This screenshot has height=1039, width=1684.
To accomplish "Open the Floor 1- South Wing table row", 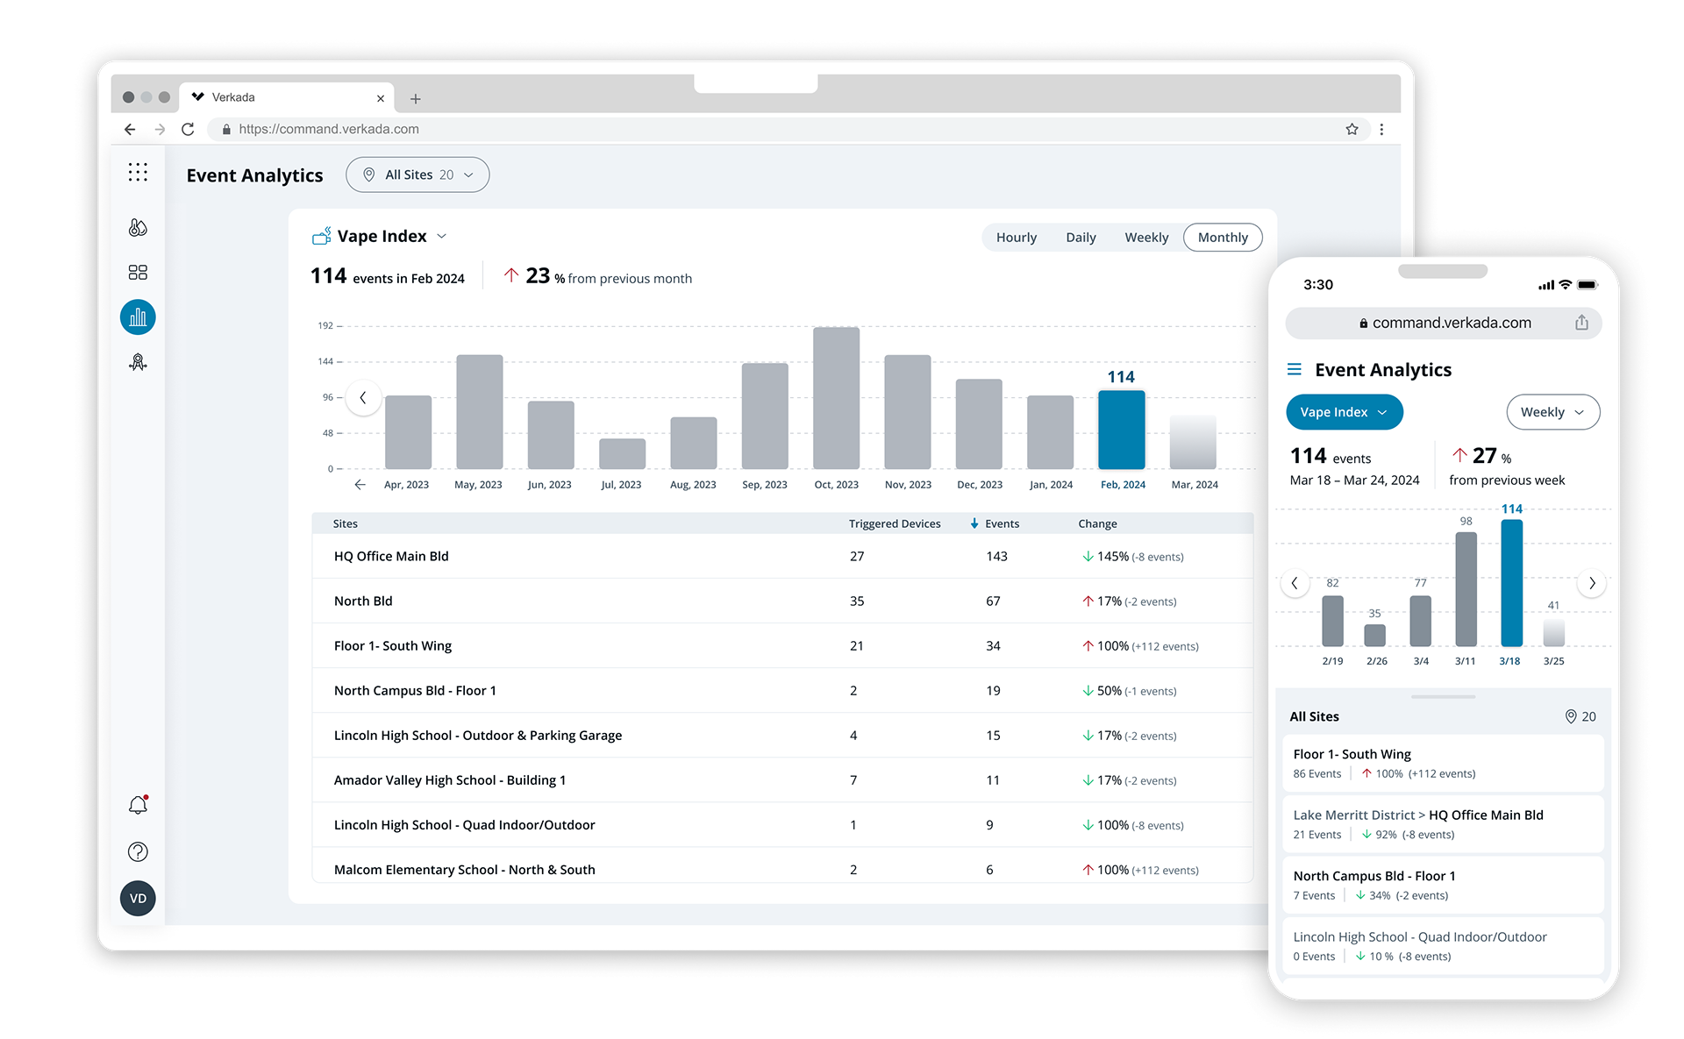I will pyautogui.click(x=782, y=645).
